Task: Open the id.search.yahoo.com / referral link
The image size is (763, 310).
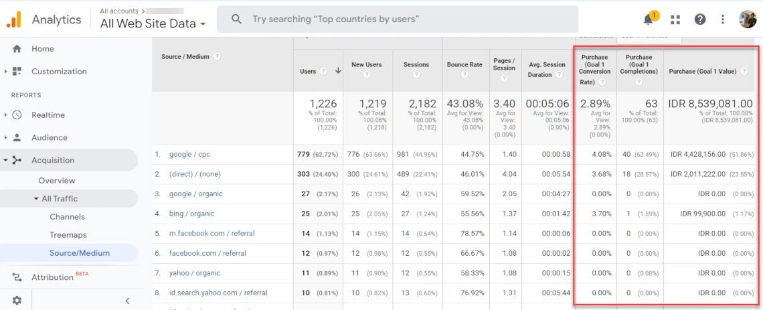Action: 218,293
